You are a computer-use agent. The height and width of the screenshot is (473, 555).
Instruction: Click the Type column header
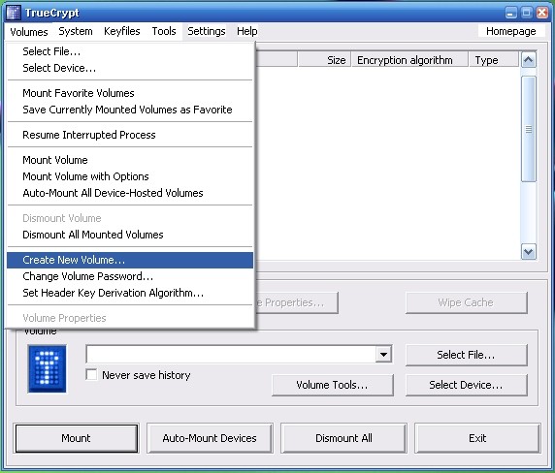tap(494, 60)
